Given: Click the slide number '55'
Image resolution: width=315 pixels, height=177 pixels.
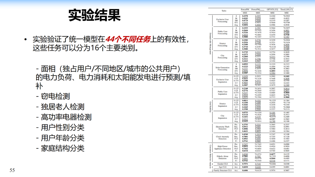Looking at the screenshot, I should [12, 170].
